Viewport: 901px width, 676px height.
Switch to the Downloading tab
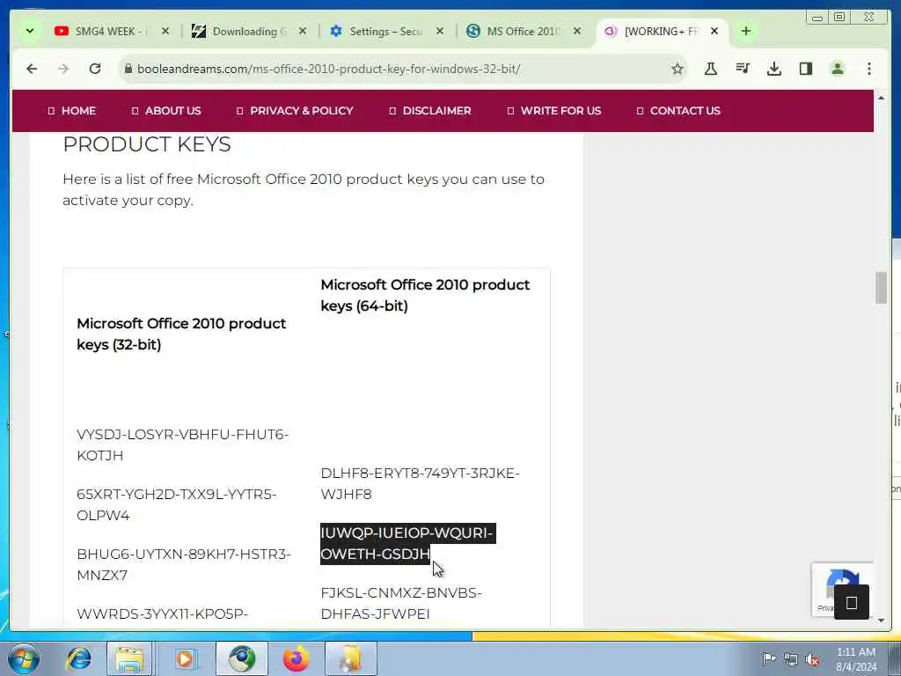point(248,31)
